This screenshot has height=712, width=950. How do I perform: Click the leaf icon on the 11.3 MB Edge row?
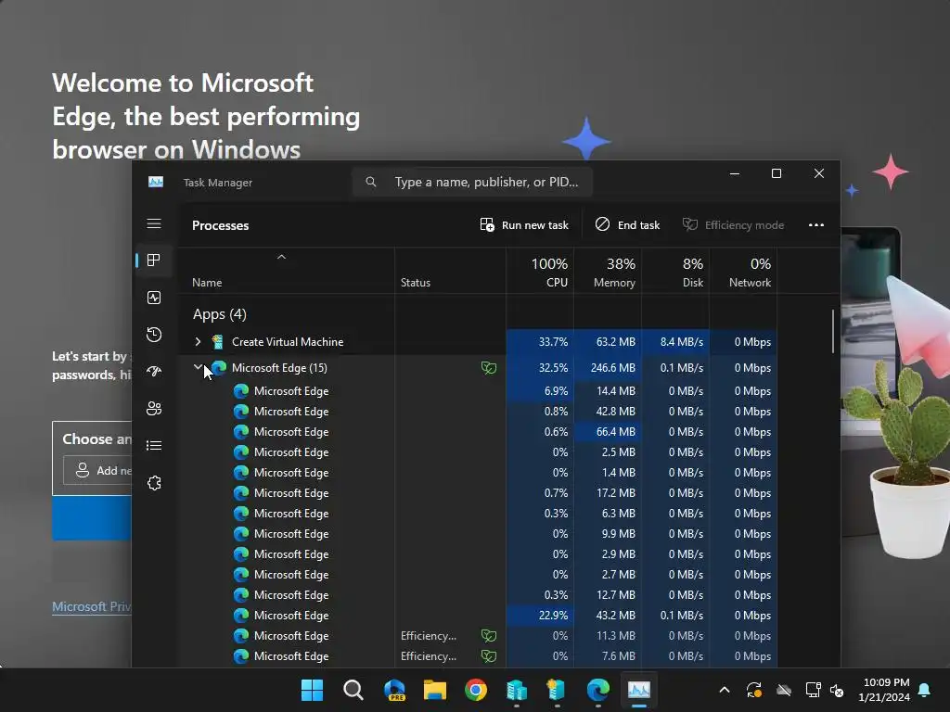click(489, 635)
